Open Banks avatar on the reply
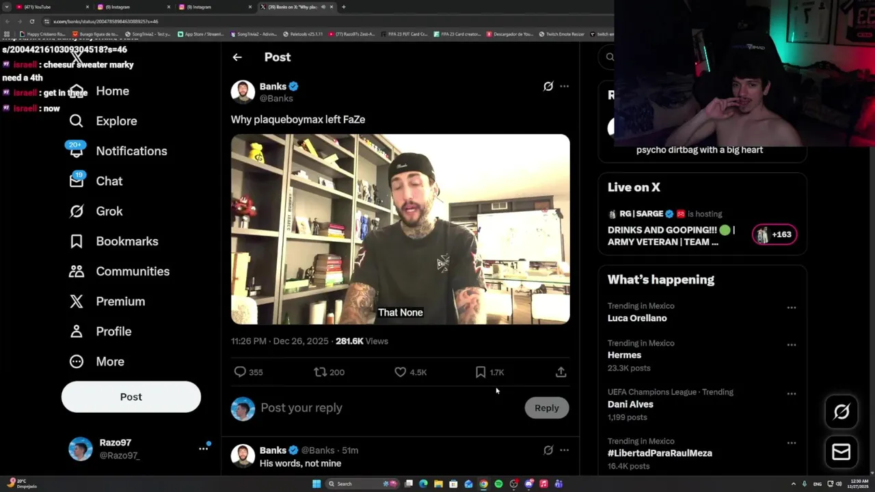The height and width of the screenshot is (492, 875). (243, 456)
